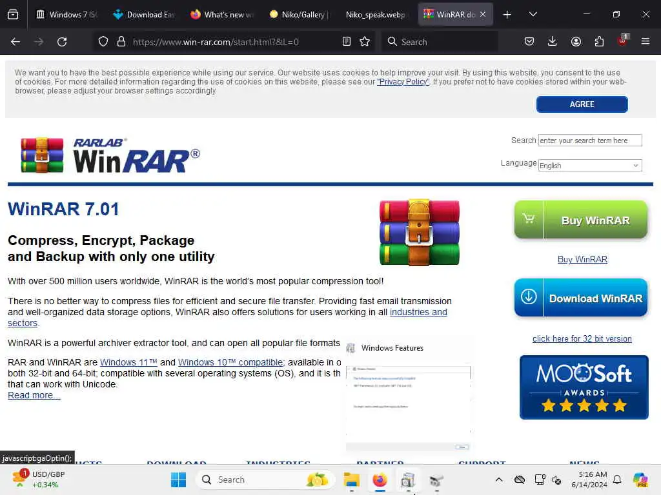Open the Language dropdown set to English
This screenshot has width=661, height=495.
[x=590, y=166]
